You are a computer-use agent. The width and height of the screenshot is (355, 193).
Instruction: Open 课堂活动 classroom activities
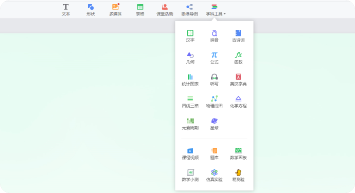165,10
